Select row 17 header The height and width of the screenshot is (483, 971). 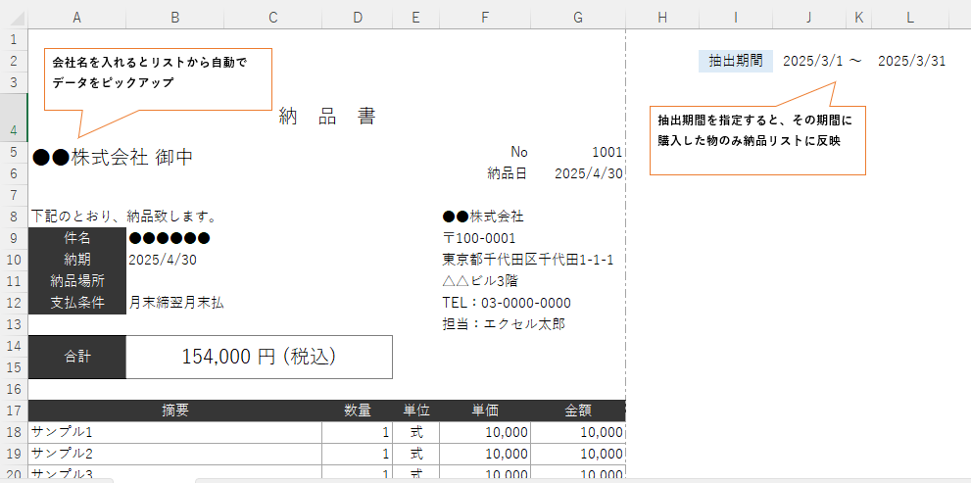click(15, 410)
